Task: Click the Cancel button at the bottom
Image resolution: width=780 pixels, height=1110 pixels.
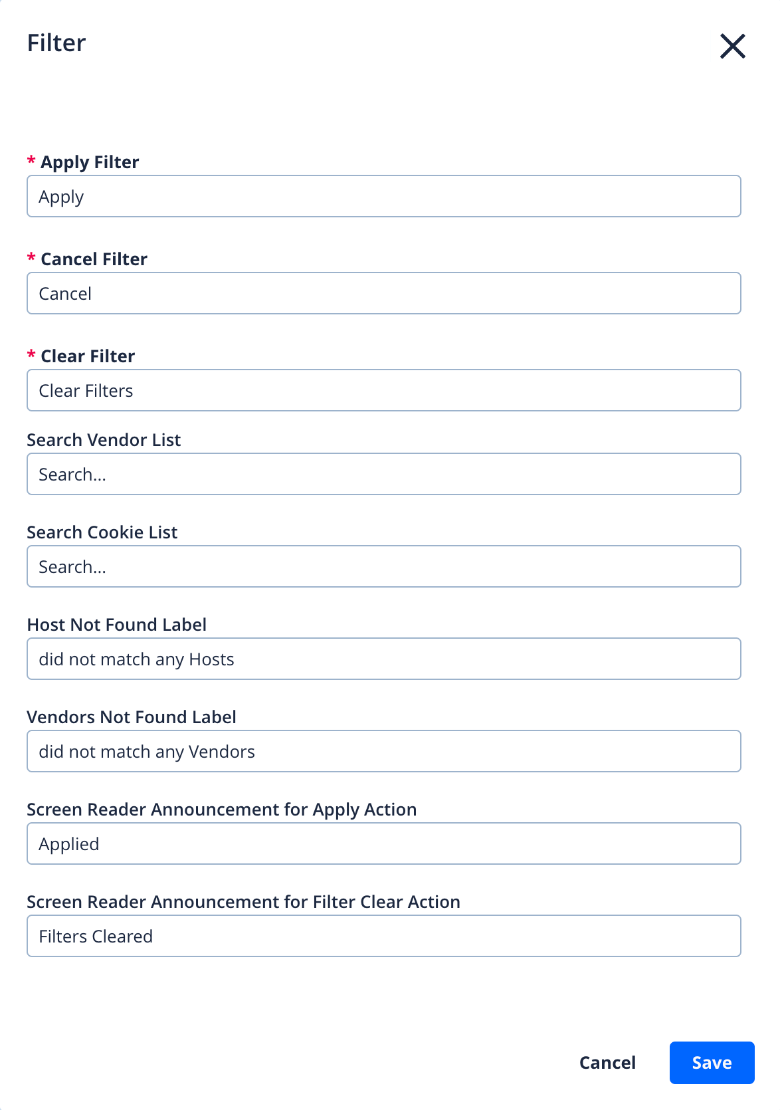Action: click(x=607, y=1063)
